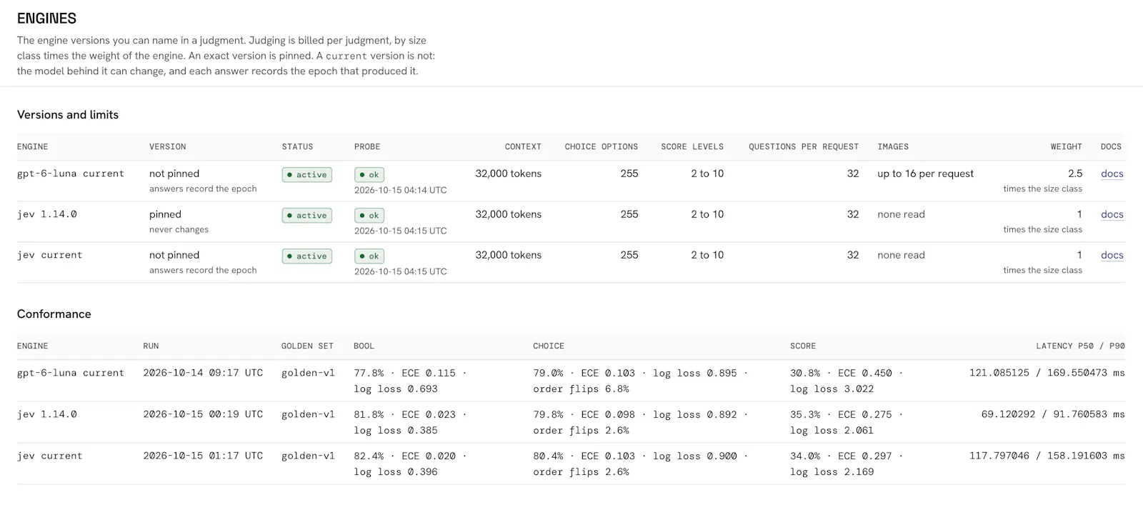
Task: Click SCORE LEVELS column header
Action: tap(692, 146)
